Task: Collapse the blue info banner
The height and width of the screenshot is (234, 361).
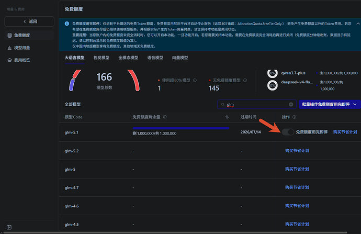Action: coord(358,24)
